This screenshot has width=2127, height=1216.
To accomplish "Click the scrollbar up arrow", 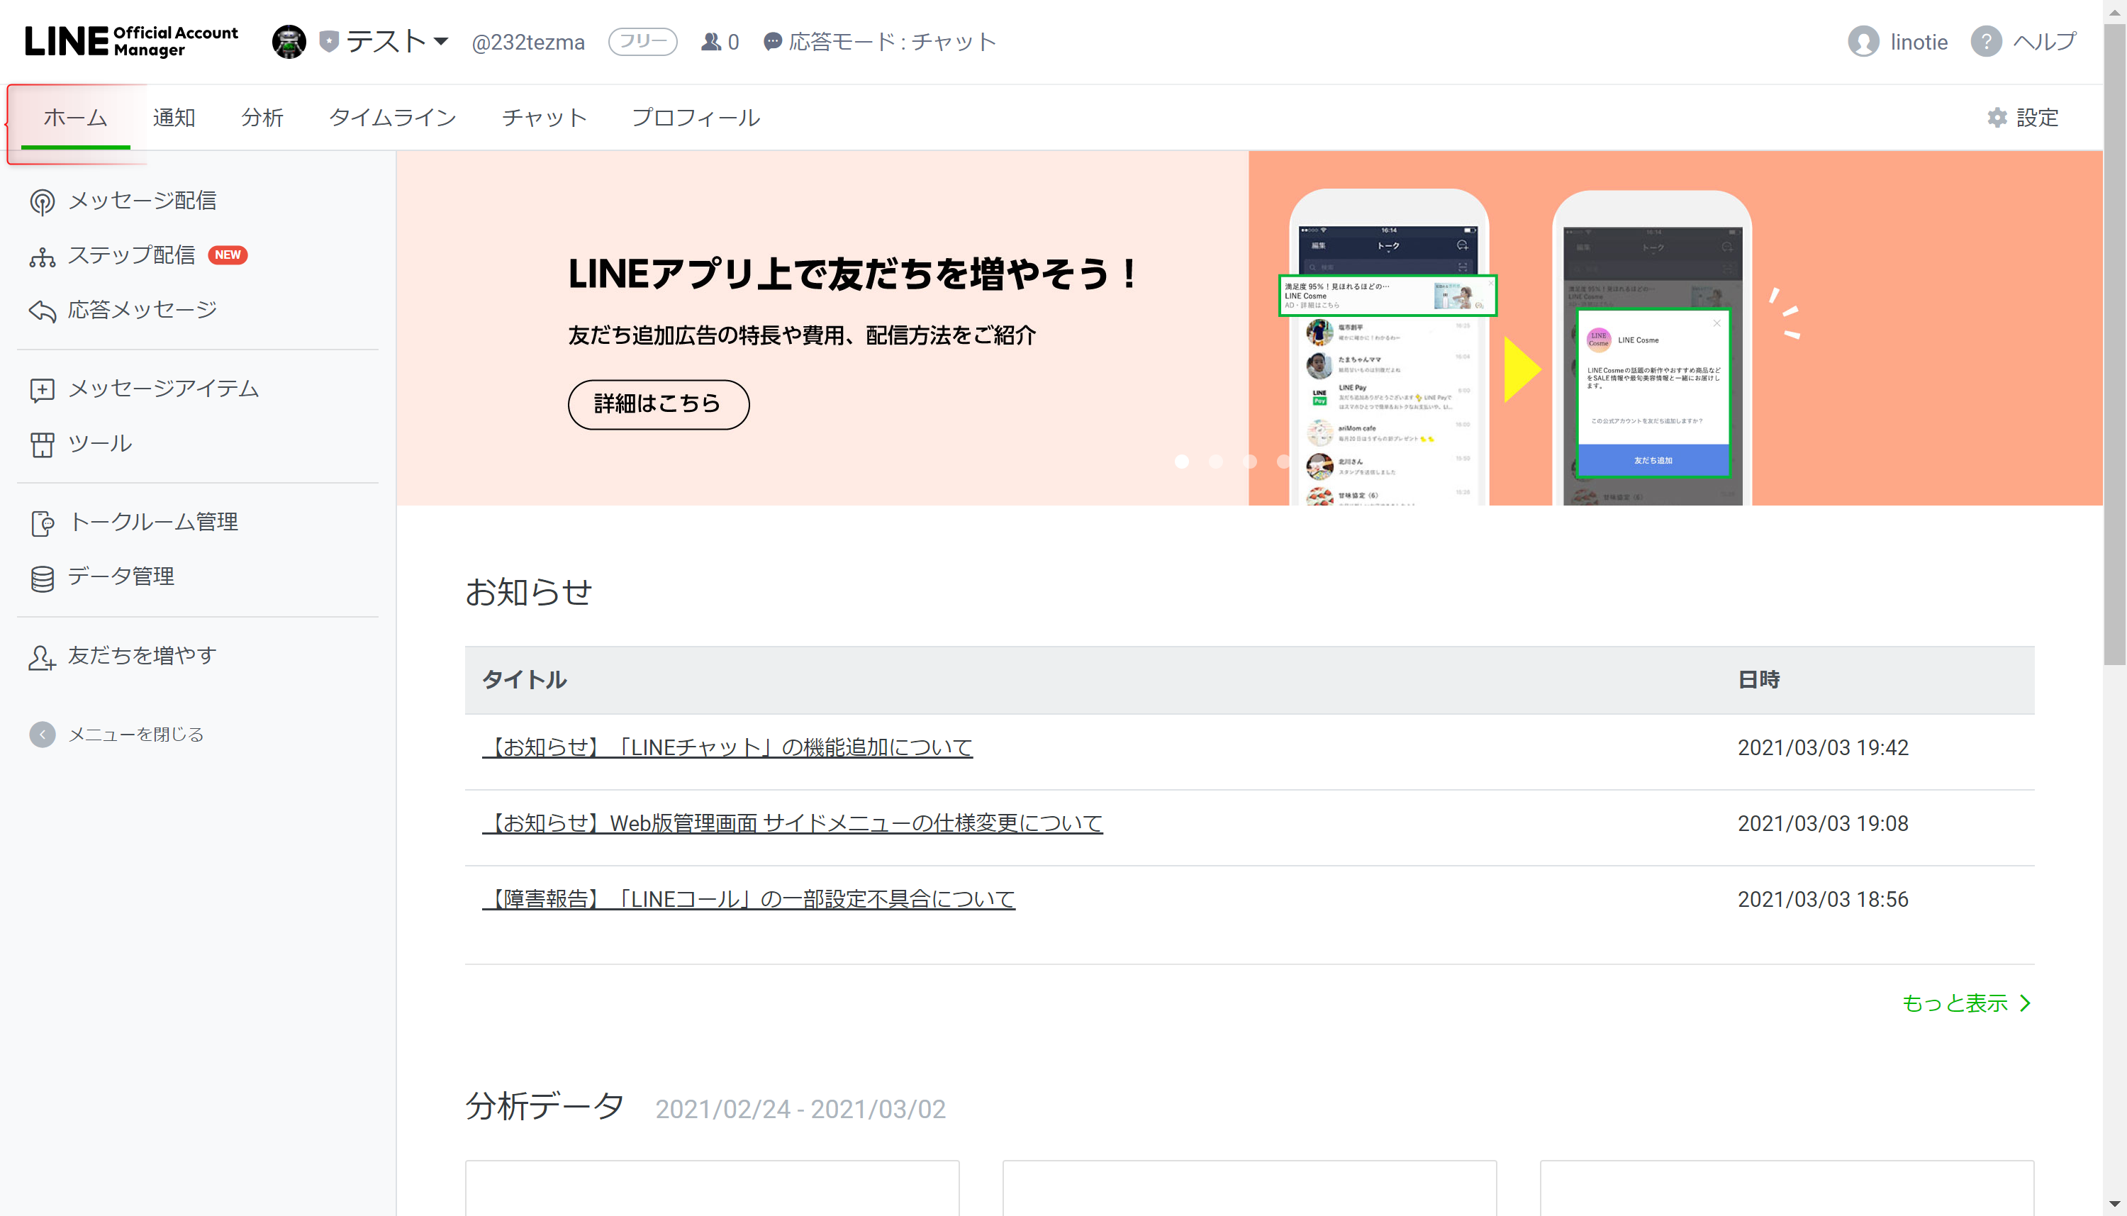I will click(x=2114, y=11).
